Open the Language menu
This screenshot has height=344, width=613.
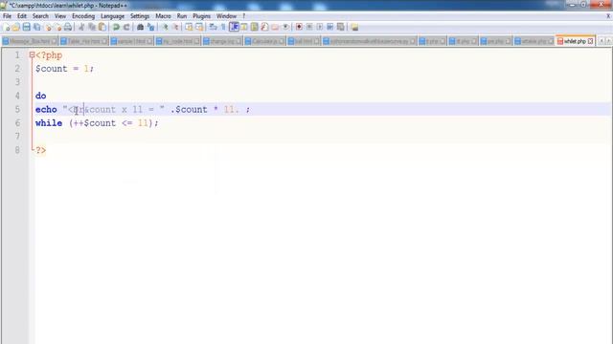[113, 16]
